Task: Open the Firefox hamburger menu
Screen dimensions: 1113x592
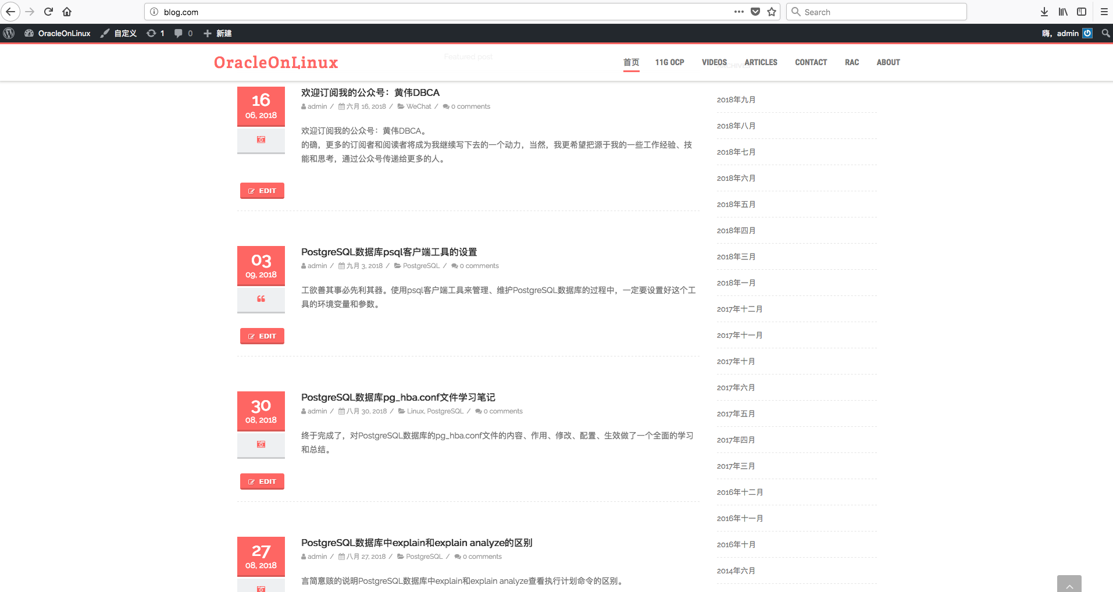Action: pos(1104,12)
